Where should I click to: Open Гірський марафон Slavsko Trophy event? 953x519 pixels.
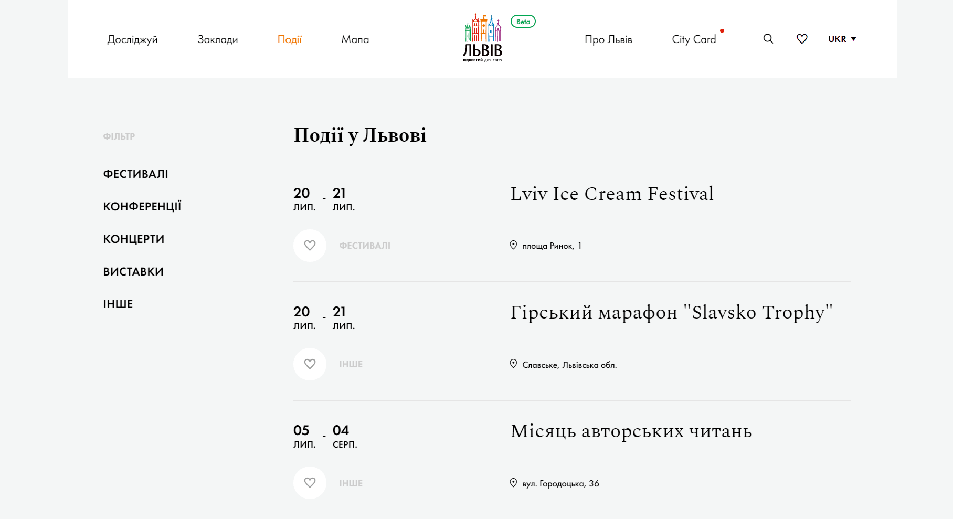(x=671, y=312)
